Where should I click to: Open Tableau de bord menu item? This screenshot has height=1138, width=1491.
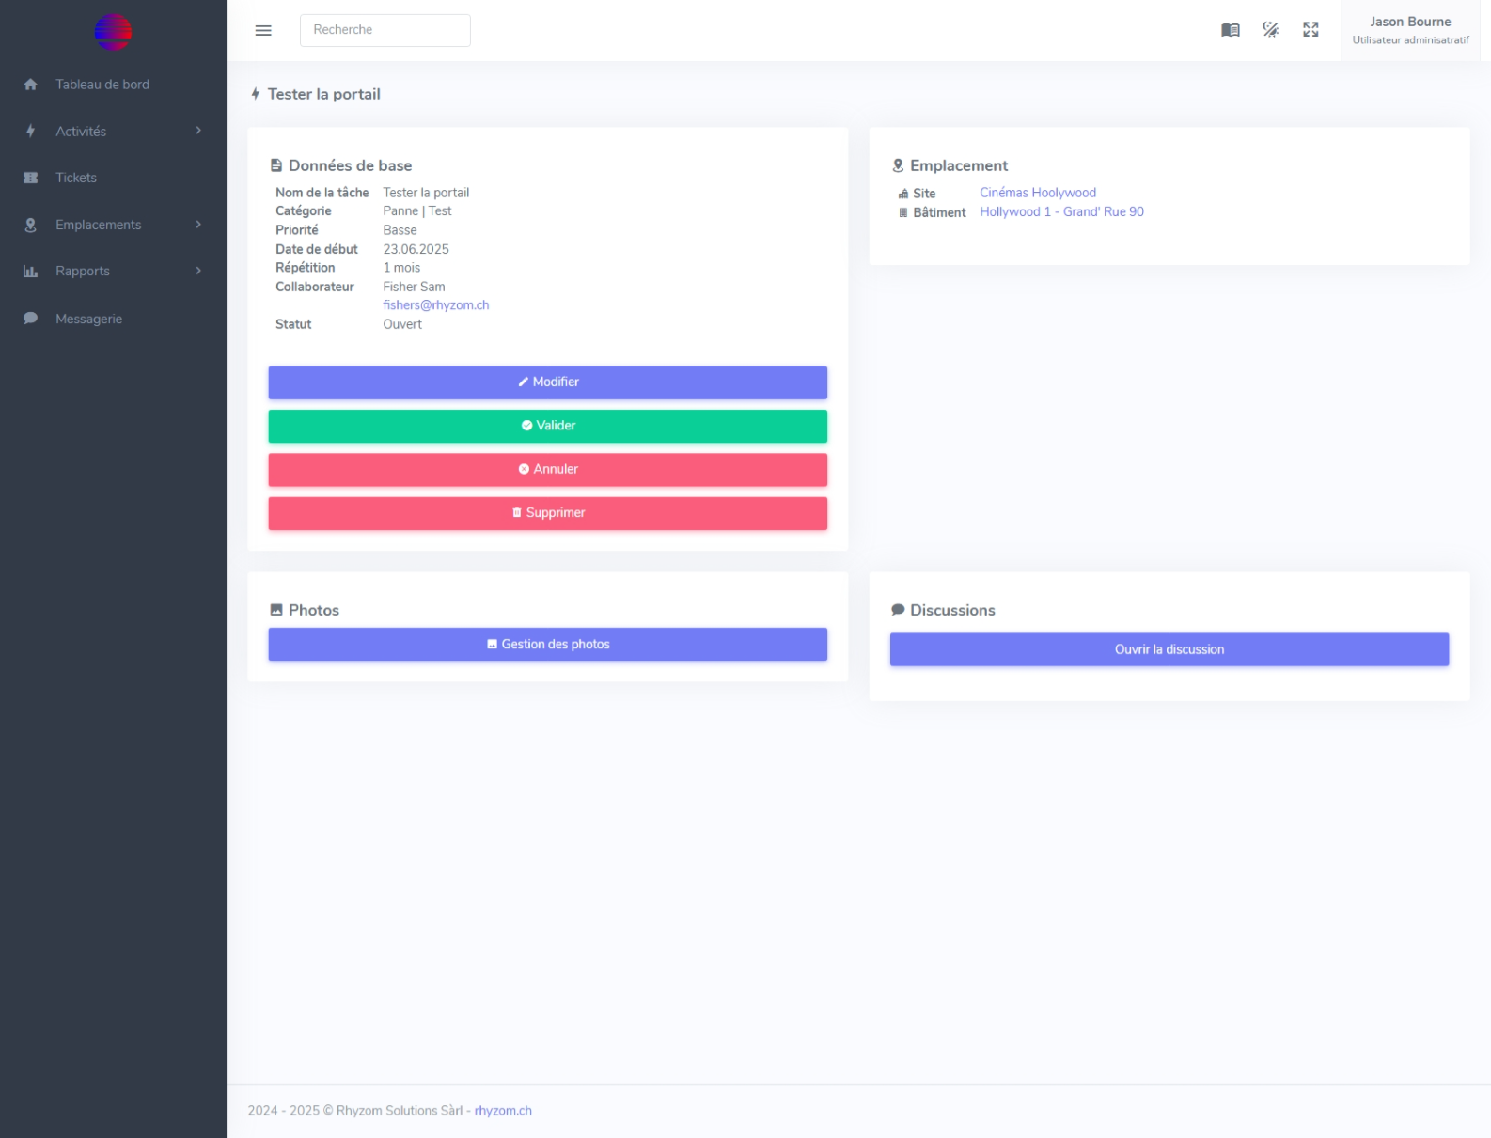tap(102, 85)
